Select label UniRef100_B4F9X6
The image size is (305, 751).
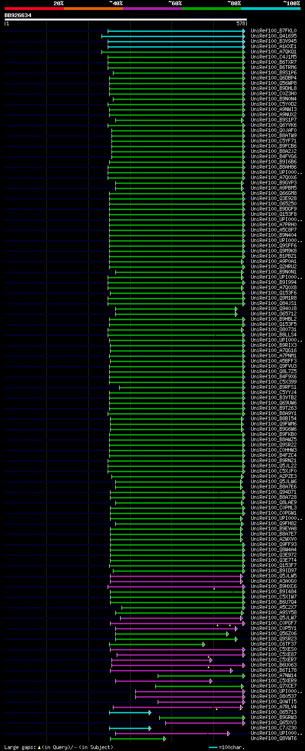pos(274,377)
